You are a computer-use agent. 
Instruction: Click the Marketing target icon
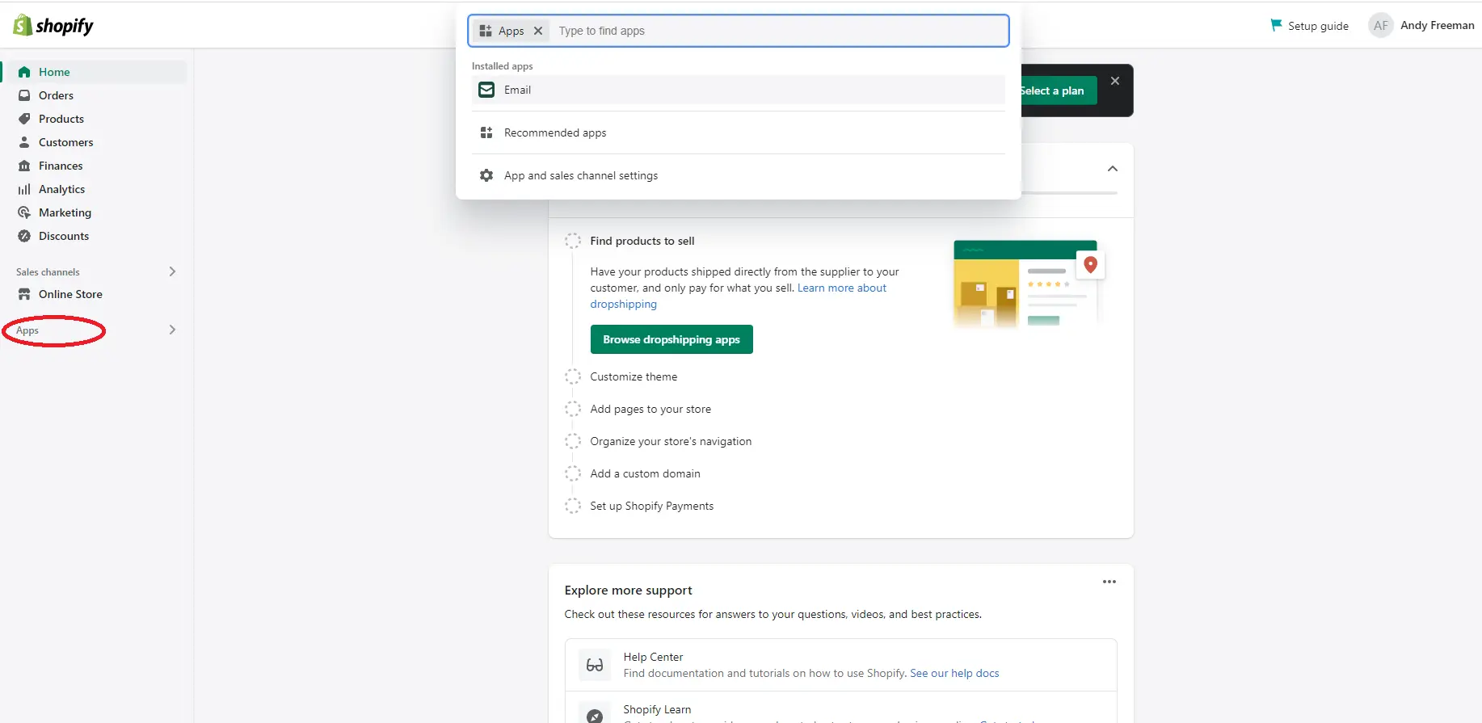click(x=24, y=212)
